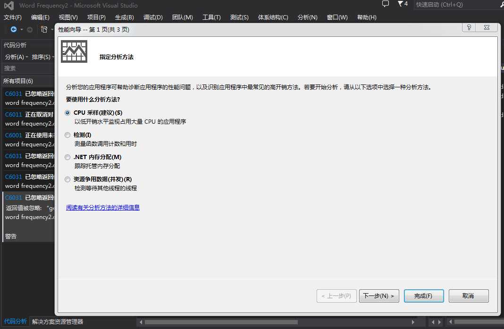This screenshot has width=504, height=329.
Task: Click the disabled 上一步(P) button
Action: (336, 296)
